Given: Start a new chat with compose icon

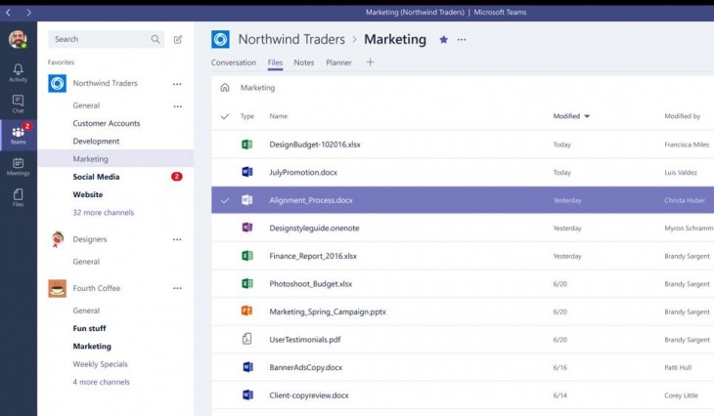Looking at the screenshot, I should click(178, 40).
